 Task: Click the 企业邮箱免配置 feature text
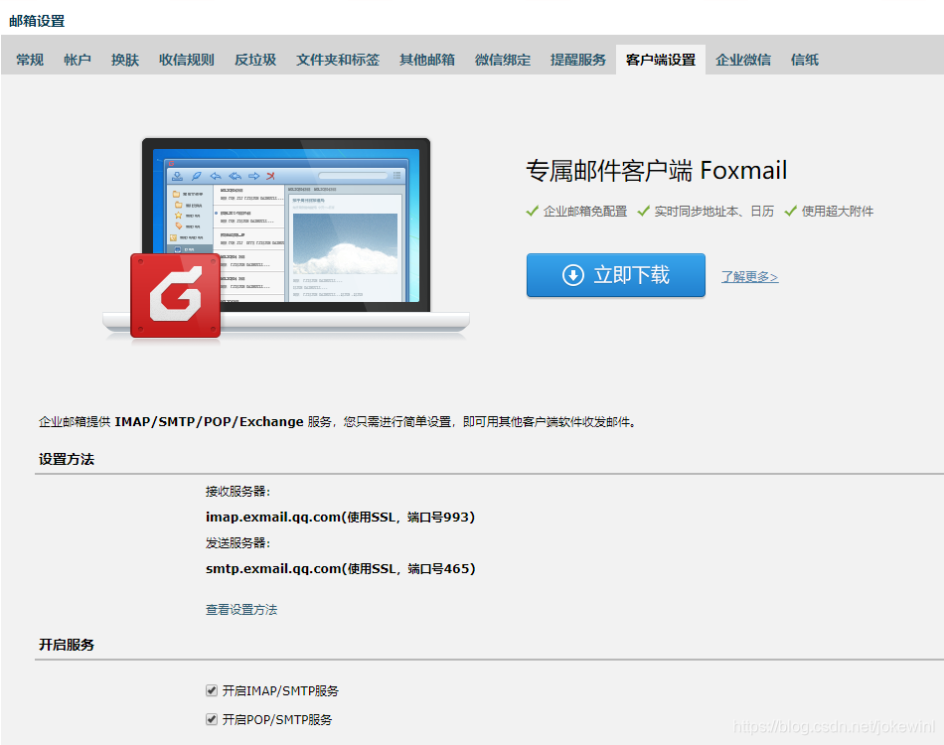tap(585, 212)
